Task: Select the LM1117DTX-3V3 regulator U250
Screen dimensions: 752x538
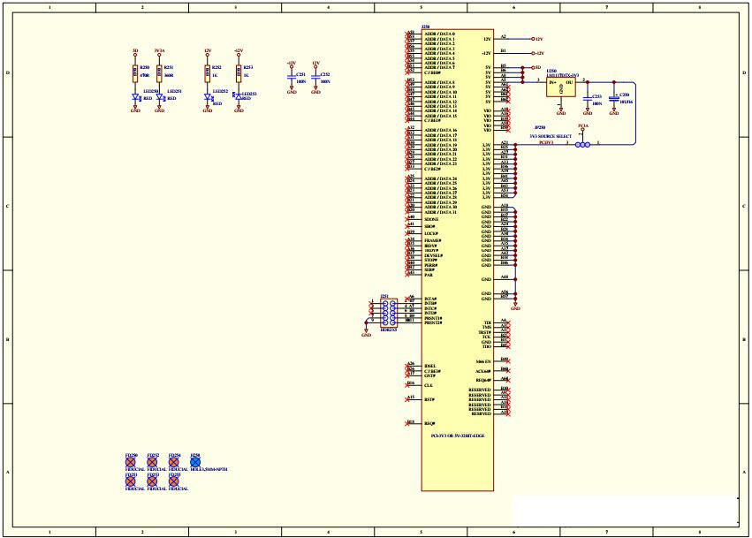Action: pos(561,87)
